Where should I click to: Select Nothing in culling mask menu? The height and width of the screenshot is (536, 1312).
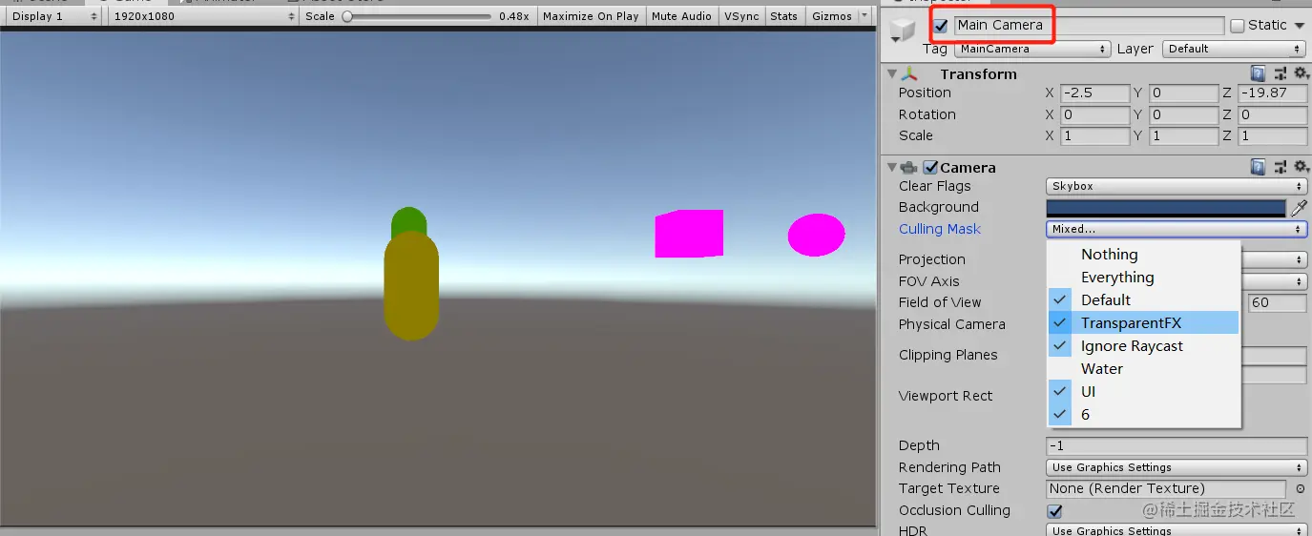(x=1143, y=255)
